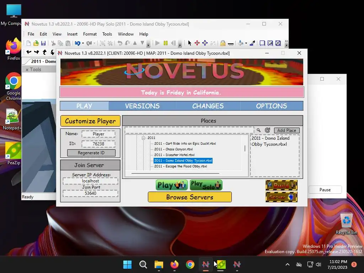Select "2011 - Cart Ride into an Epic Duck!.rbxl"

click(185, 144)
